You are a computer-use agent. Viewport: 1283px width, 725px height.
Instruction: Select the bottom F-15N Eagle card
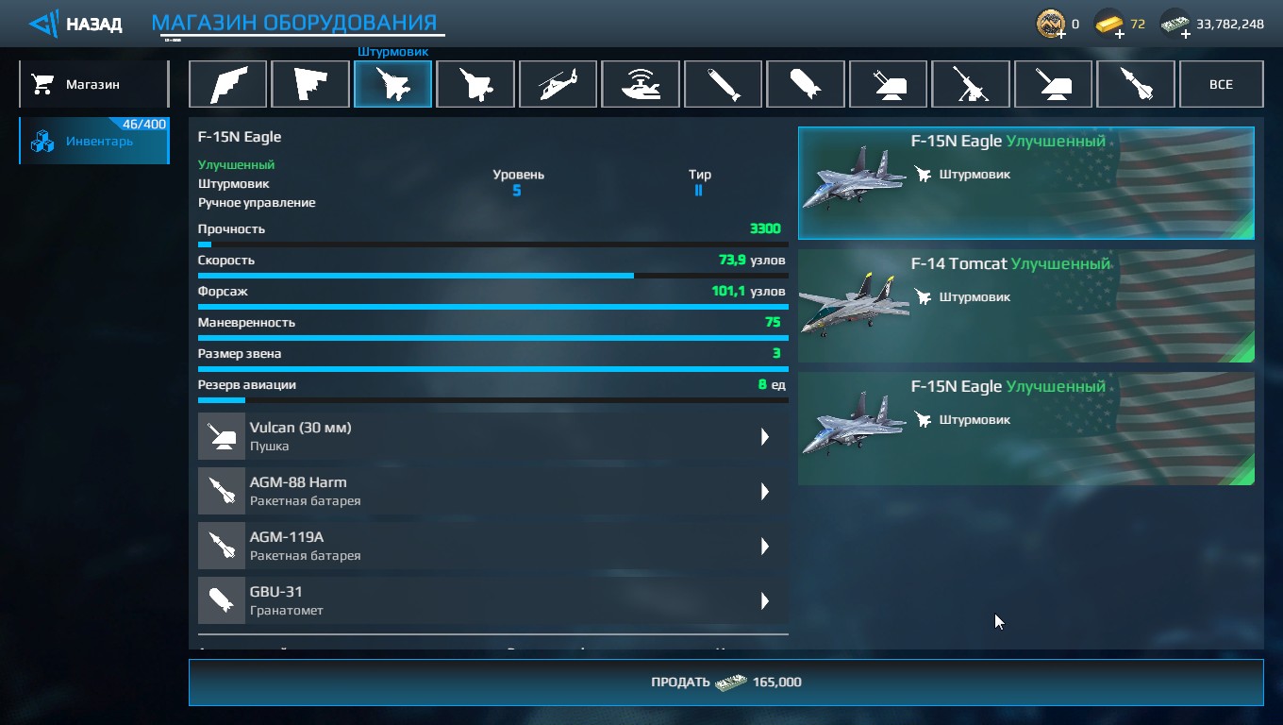coord(1026,429)
